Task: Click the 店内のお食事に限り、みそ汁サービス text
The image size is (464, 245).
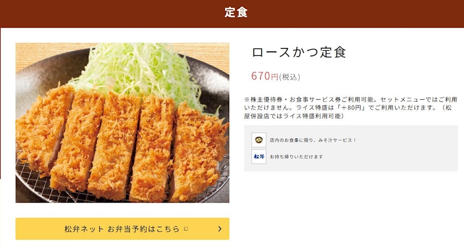Action: tap(313, 140)
